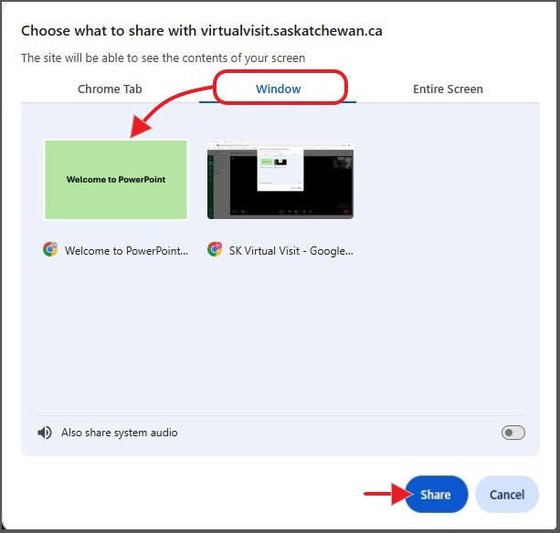
Task: Select the green Welcome to PowerPoint window preview
Action: (x=116, y=180)
